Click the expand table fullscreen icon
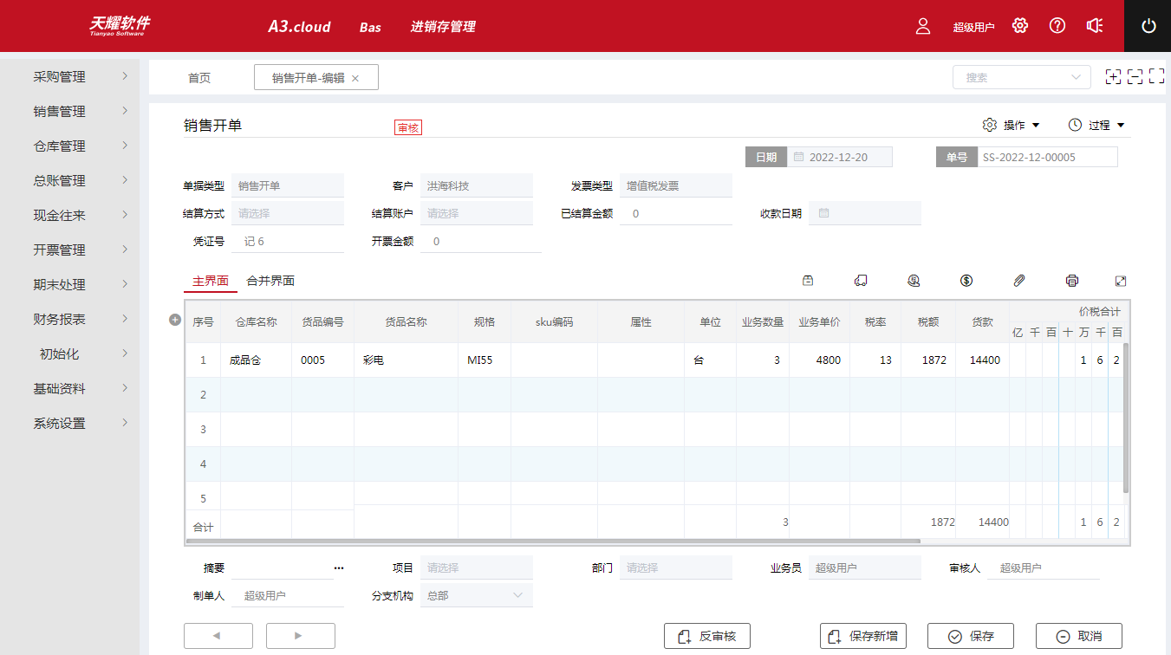Screen dimensions: 1171x655 pyautogui.click(x=1121, y=281)
